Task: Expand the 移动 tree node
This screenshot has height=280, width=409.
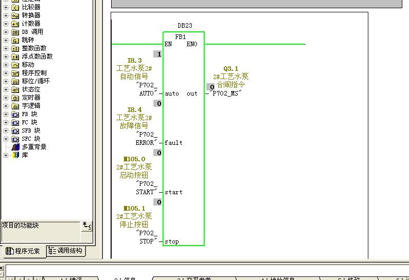Action: click(6, 65)
